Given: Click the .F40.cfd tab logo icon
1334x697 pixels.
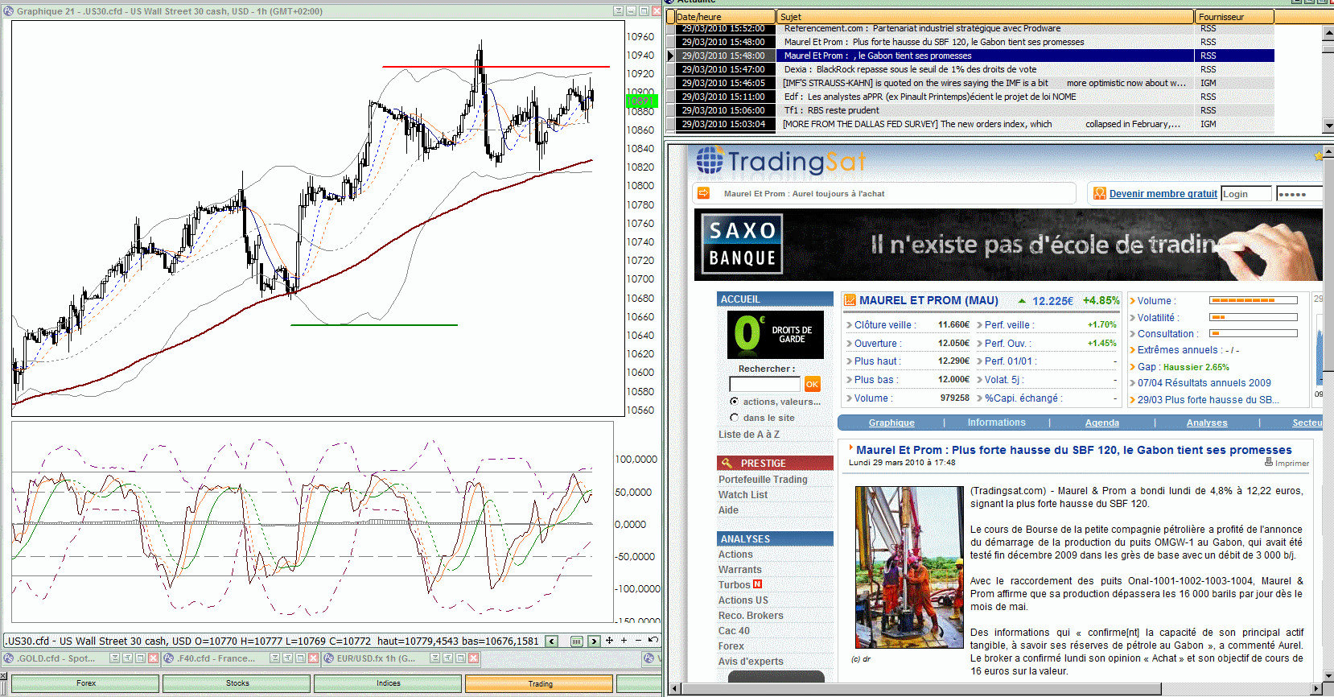Looking at the screenshot, I should (169, 658).
